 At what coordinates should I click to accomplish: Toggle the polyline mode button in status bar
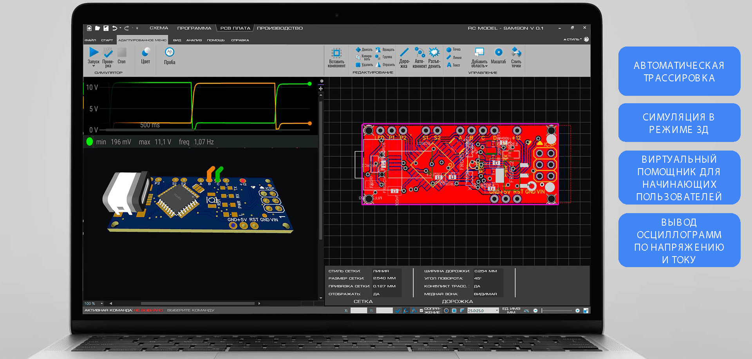[414, 311]
